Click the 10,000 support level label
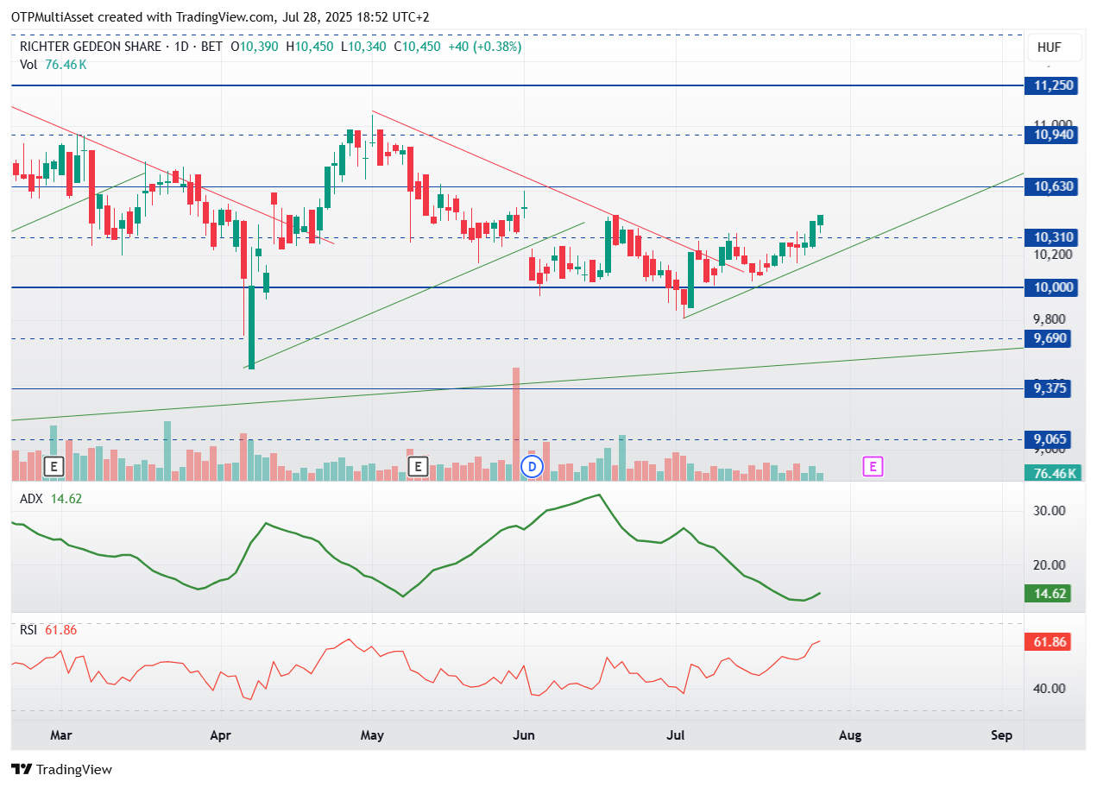Viewport: 1097px width, 788px height. point(1050,287)
